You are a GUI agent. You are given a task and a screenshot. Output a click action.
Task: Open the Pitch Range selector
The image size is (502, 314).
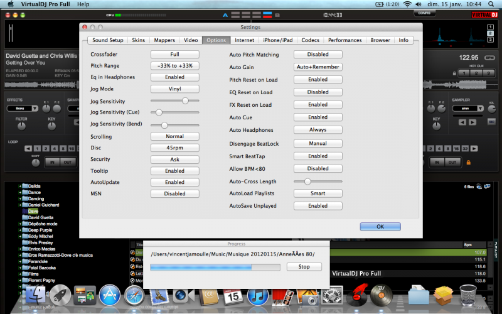click(x=174, y=65)
